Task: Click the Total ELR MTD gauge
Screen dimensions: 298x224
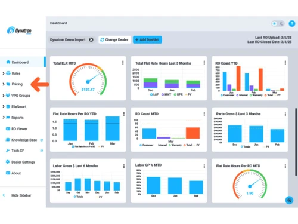Action: coord(88,79)
